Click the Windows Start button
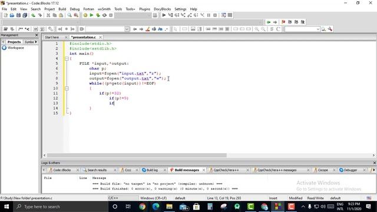This screenshot has width=377, height=212. coord(6,207)
